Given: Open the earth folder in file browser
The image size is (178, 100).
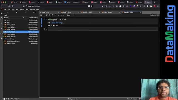Looking at the screenshot, I should [x=21, y=20].
